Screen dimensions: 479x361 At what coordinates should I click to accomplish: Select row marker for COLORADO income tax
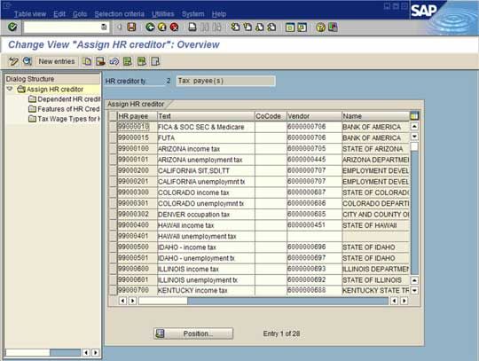tap(113, 192)
